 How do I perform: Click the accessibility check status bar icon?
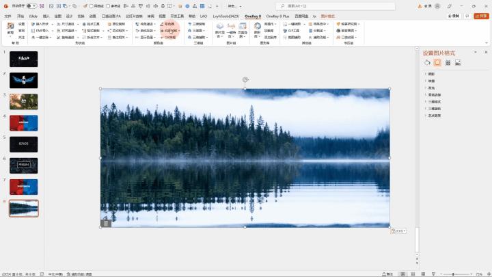80,274
